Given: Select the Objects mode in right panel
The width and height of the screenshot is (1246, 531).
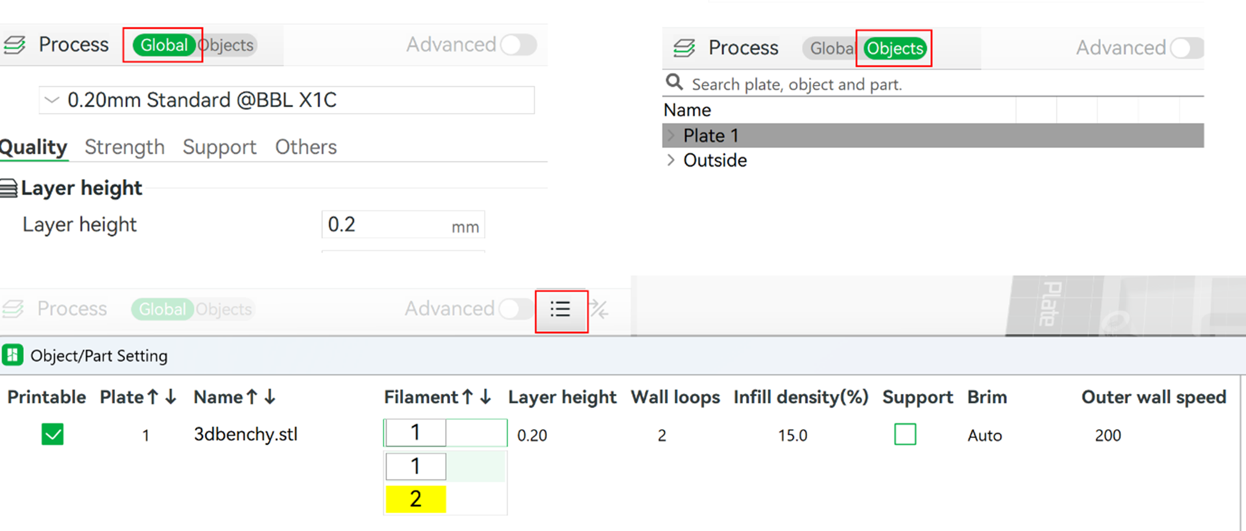Looking at the screenshot, I should 894,48.
